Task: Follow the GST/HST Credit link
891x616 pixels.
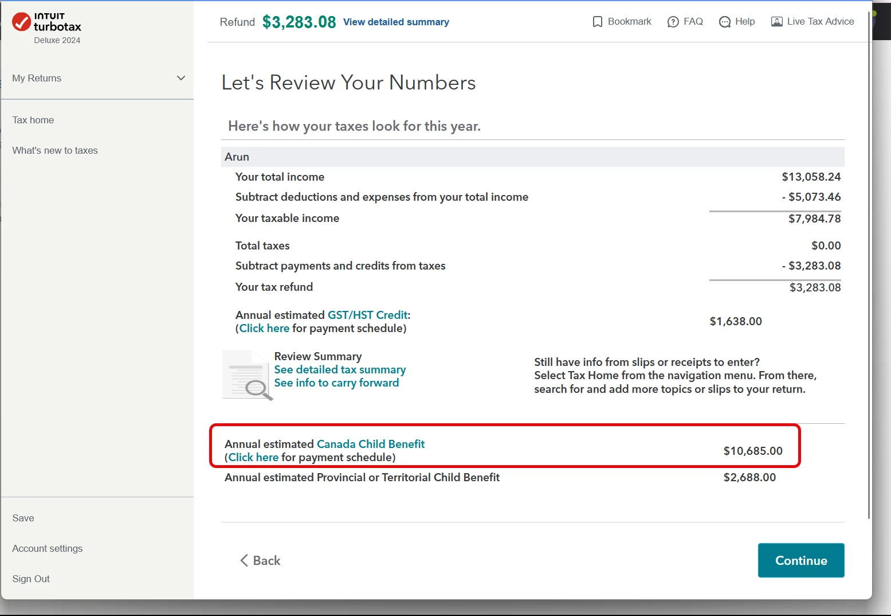Action: click(367, 315)
